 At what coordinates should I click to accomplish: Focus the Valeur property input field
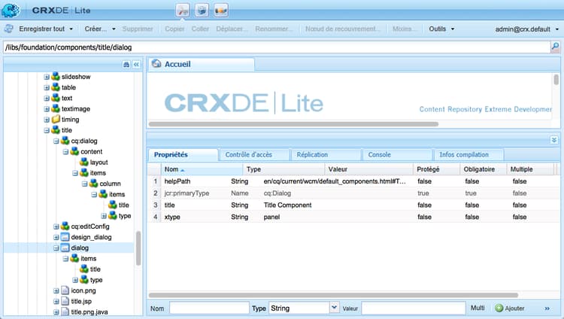pos(414,308)
